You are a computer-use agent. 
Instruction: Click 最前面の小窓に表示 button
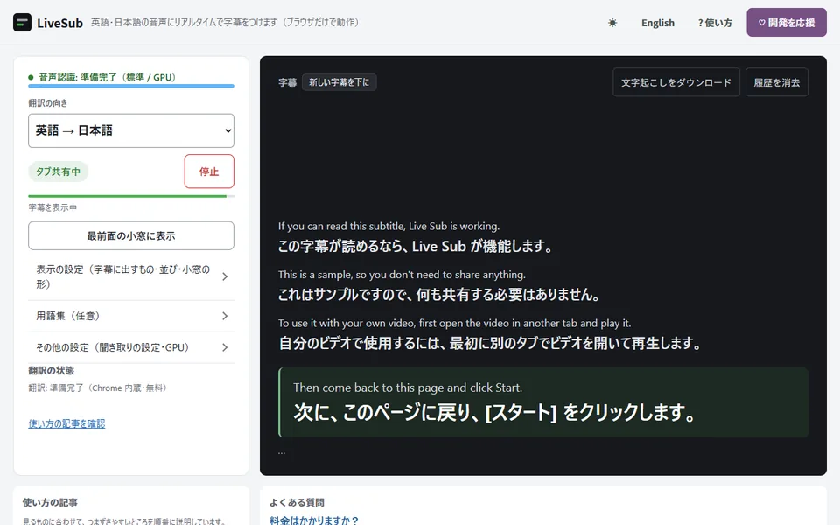[131, 235]
